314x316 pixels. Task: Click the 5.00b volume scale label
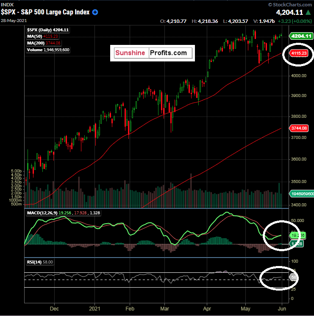click(17, 171)
